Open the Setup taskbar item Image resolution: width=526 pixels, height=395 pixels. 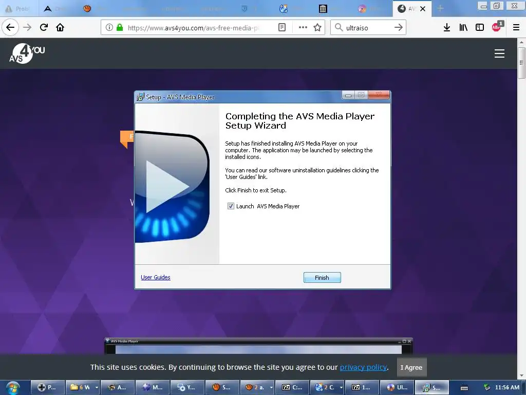click(x=431, y=387)
